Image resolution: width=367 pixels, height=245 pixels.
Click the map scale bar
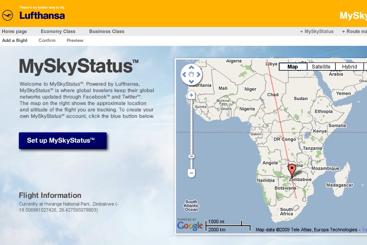point(228,226)
